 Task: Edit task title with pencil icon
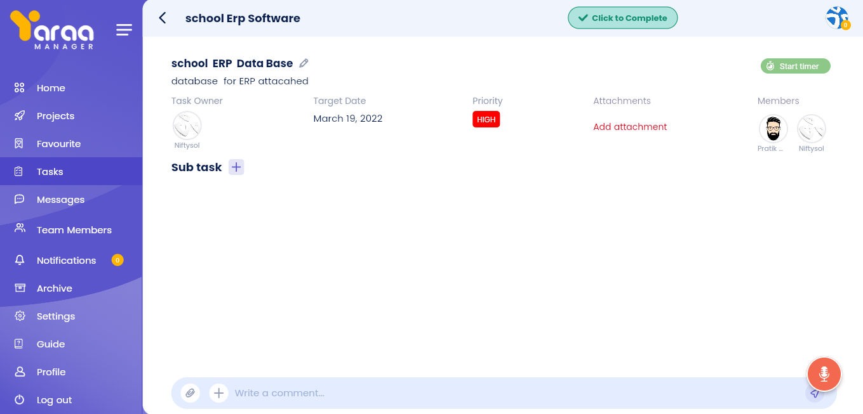(x=304, y=63)
